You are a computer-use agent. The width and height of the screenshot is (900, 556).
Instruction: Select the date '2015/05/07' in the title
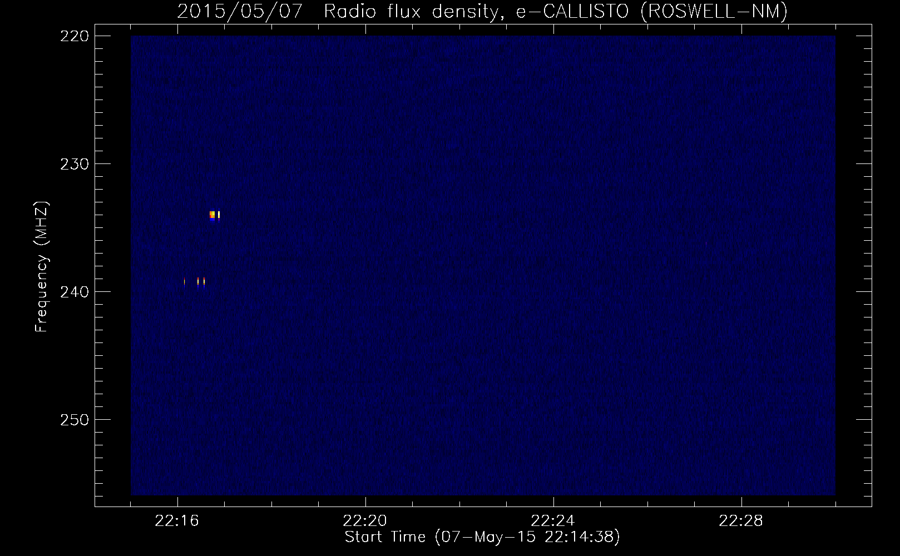pos(240,12)
